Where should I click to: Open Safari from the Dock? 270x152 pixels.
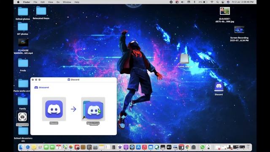tap(28, 147)
